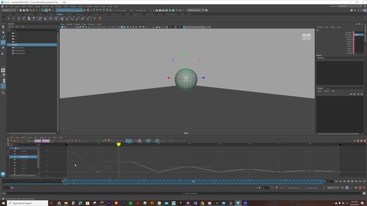Choose the Lasso select tool

[3, 32]
